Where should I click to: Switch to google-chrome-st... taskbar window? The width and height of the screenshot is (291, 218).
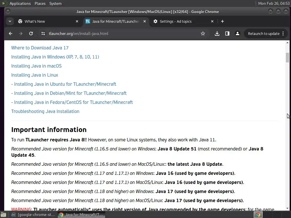(34, 215)
